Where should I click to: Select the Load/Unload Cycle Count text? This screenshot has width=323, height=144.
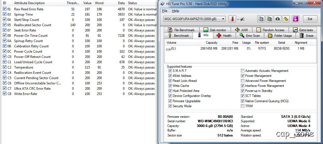[x=33, y=62]
